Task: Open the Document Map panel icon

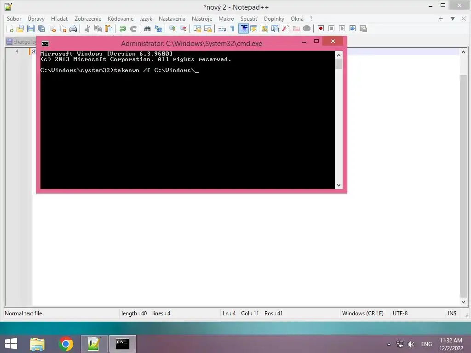Action: (x=264, y=28)
